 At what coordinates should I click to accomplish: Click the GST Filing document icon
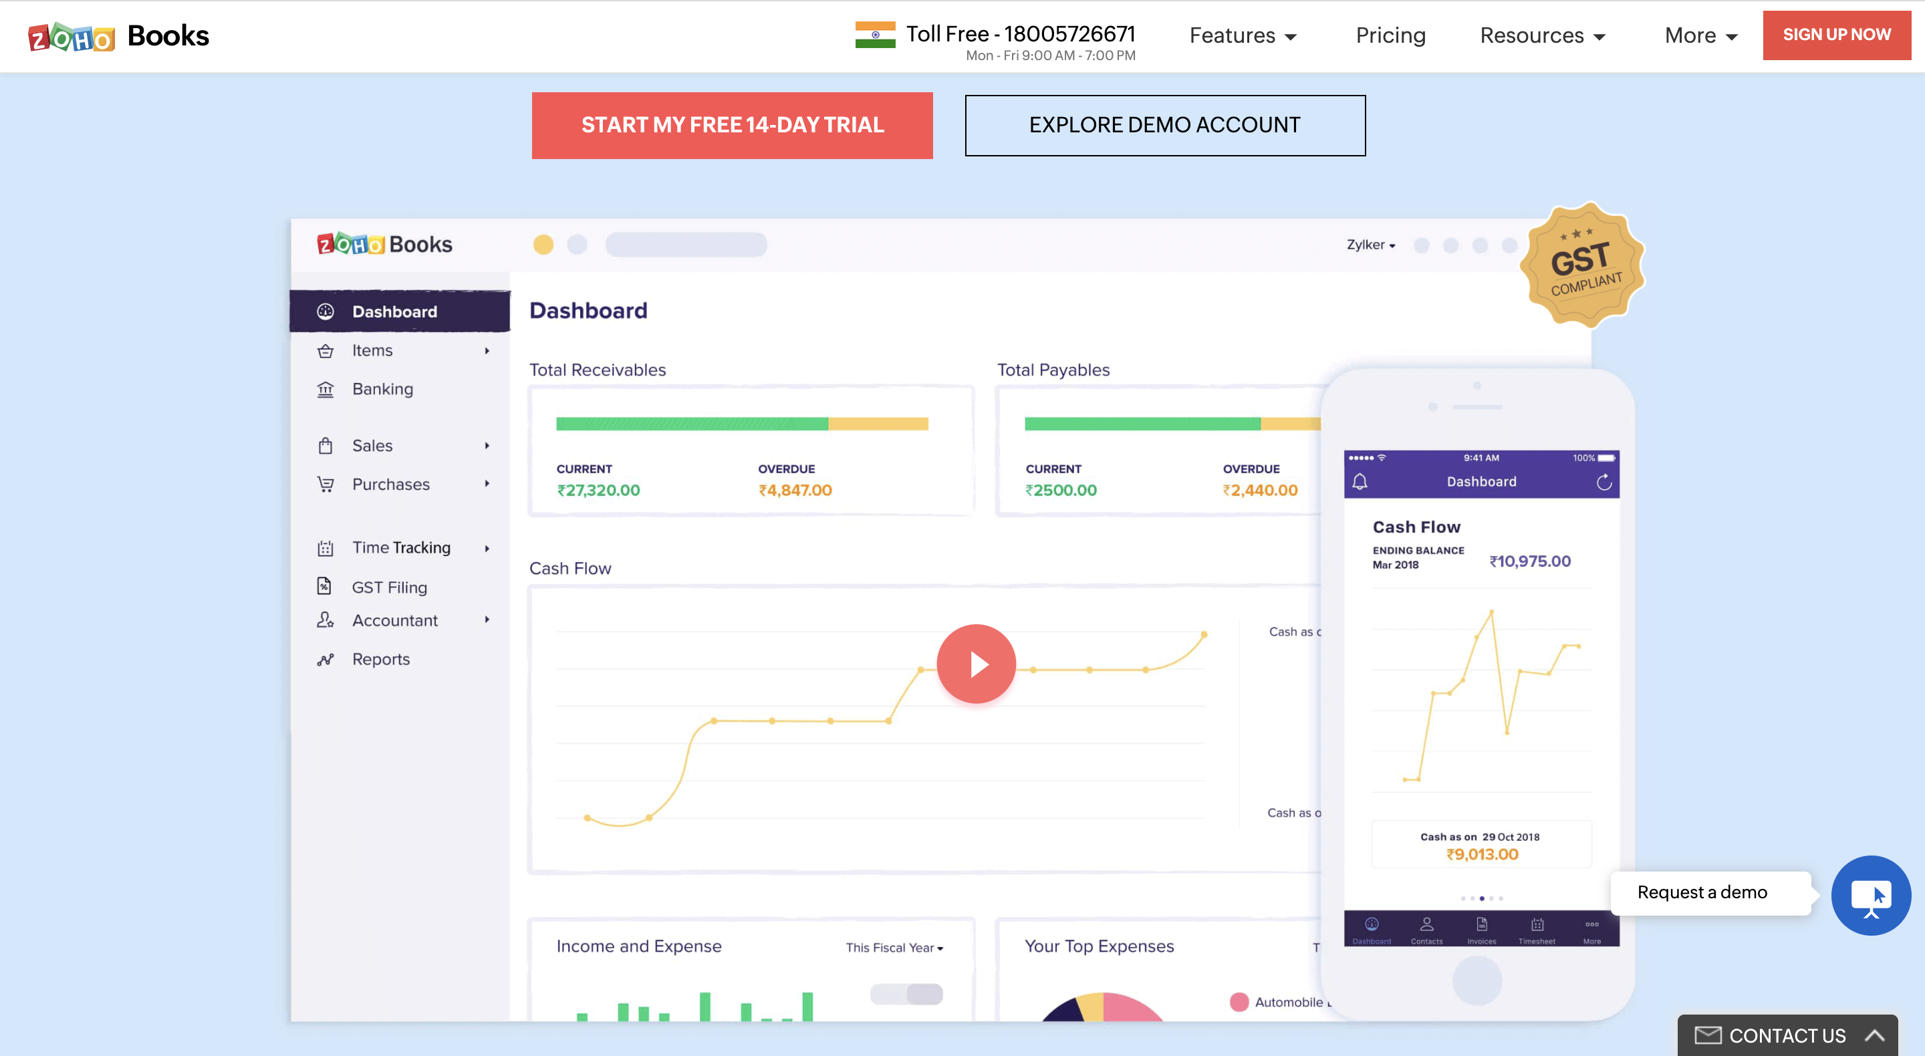pyautogui.click(x=324, y=586)
